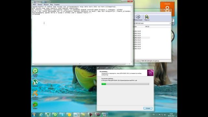Open the Mail.Ru Agent desktop shortcut
The image size is (208, 117).
35,72
